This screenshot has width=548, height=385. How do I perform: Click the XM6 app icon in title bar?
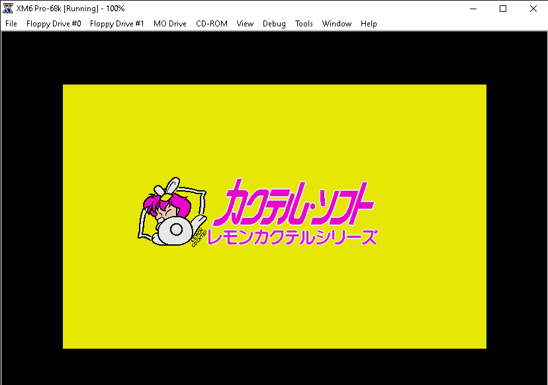tap(8, 9)
